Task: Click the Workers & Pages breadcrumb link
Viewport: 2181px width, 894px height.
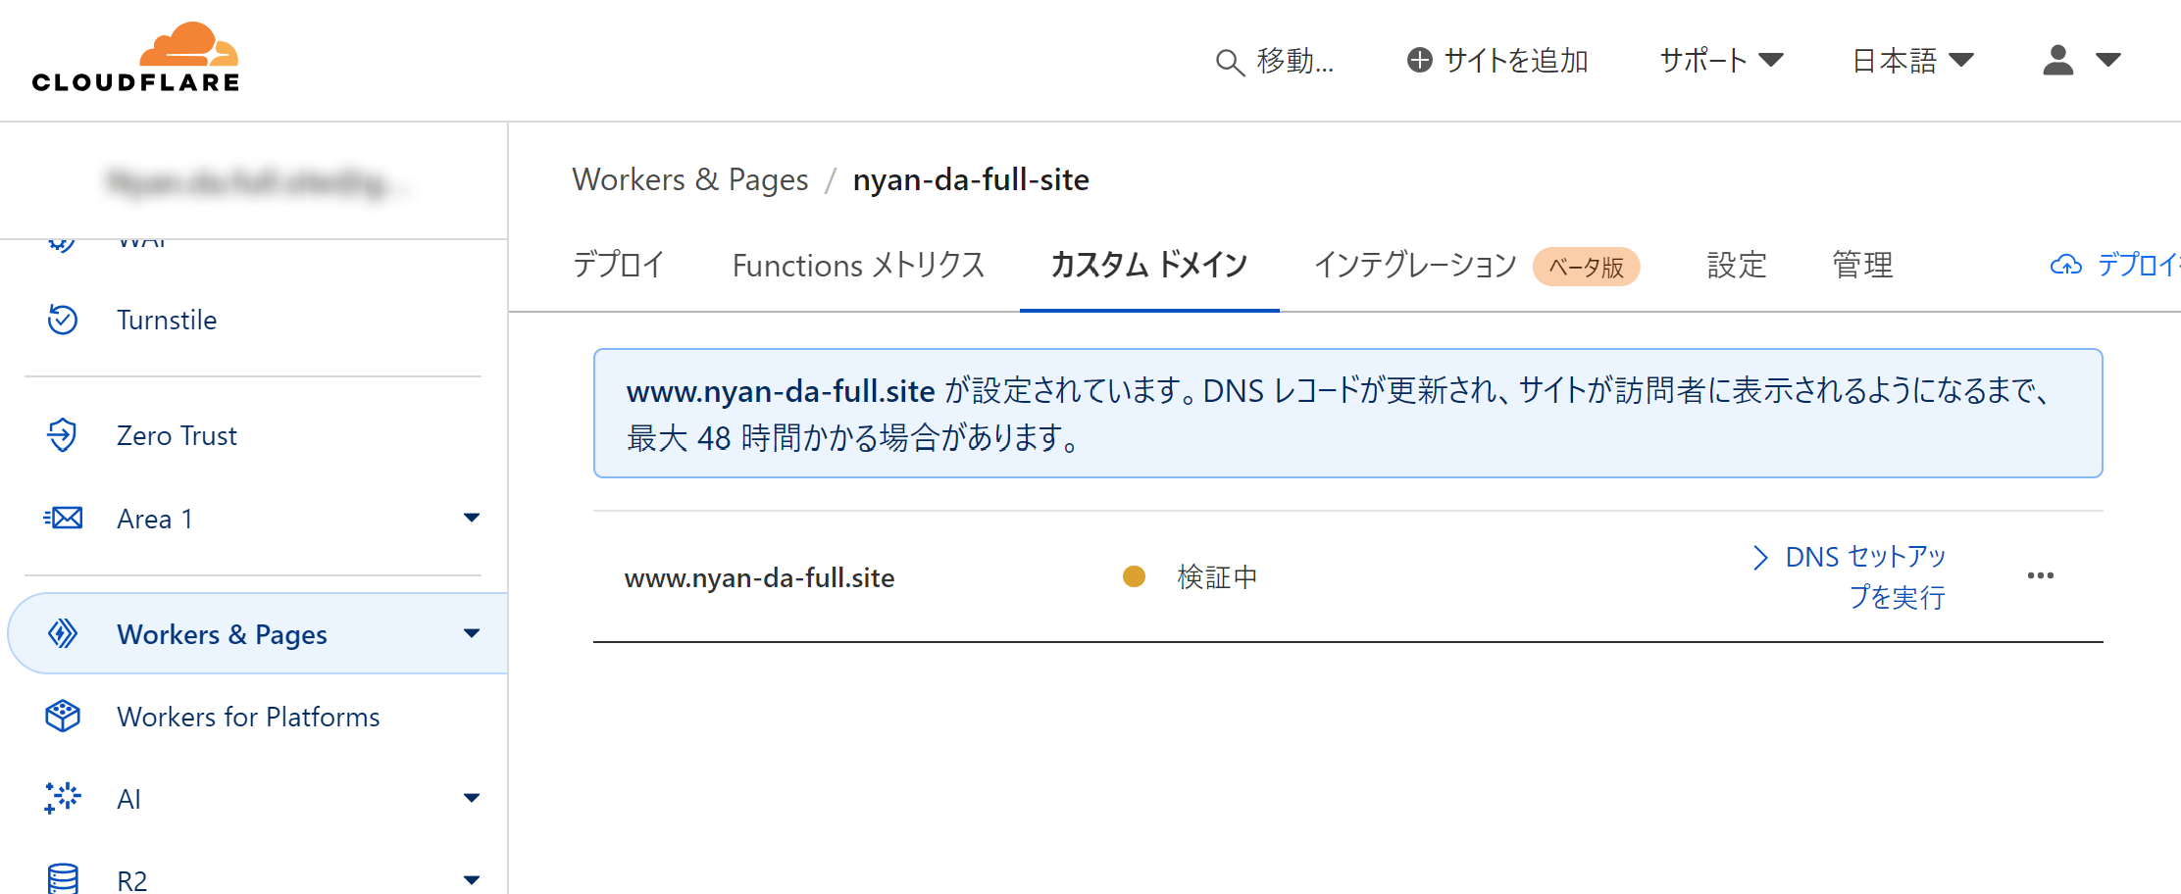Action: pyautogui.click(x=690, y=179)
